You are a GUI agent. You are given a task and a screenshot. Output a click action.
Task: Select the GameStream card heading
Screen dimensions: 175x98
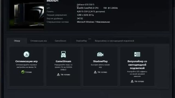[63, 61]
